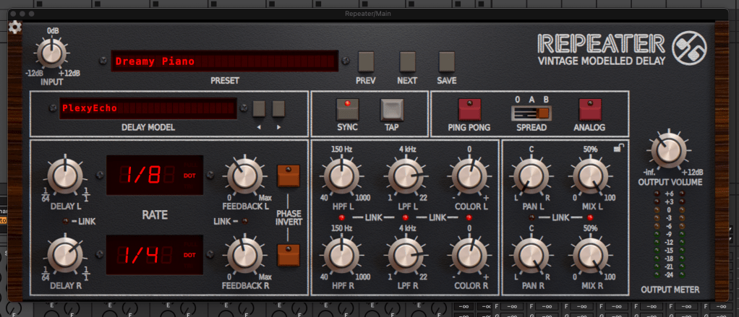Toggle the Sync button

click(x=347, y=109)
